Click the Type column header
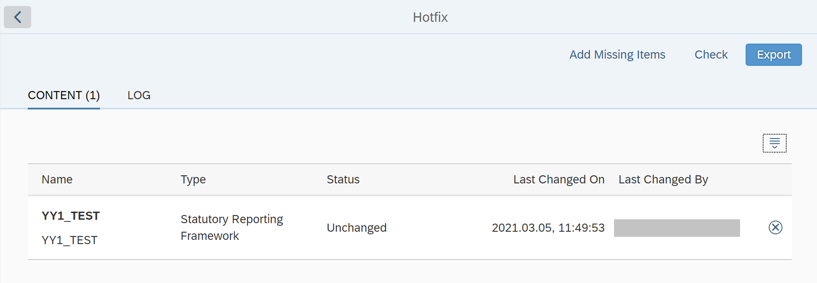 coord(193,180)
